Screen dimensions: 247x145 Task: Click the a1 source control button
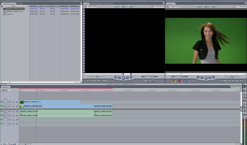tap(5, 112)
